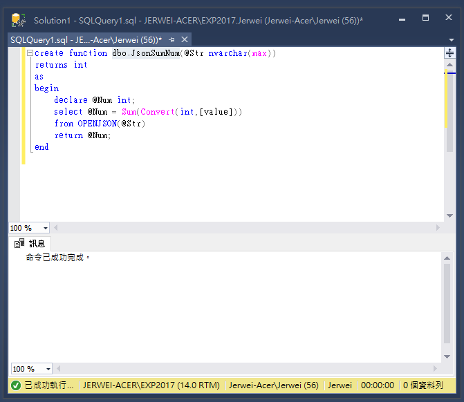Click database name Jerwei in status bar

(340, 385)
